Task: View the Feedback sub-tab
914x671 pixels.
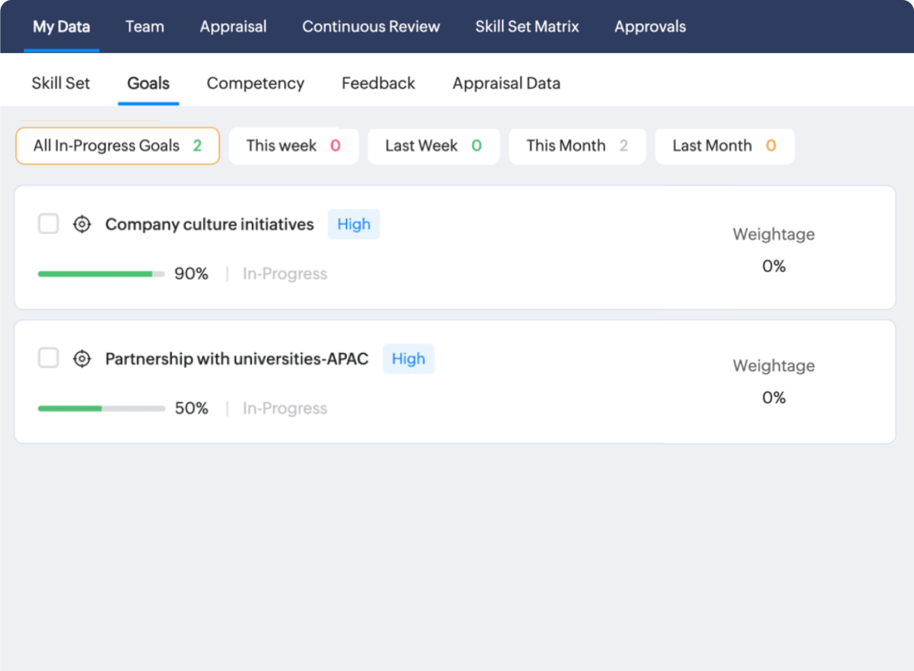Action: tap(378, 83)
